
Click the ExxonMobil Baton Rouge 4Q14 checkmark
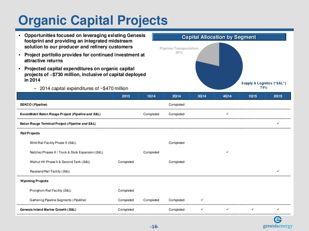(227, 114)
